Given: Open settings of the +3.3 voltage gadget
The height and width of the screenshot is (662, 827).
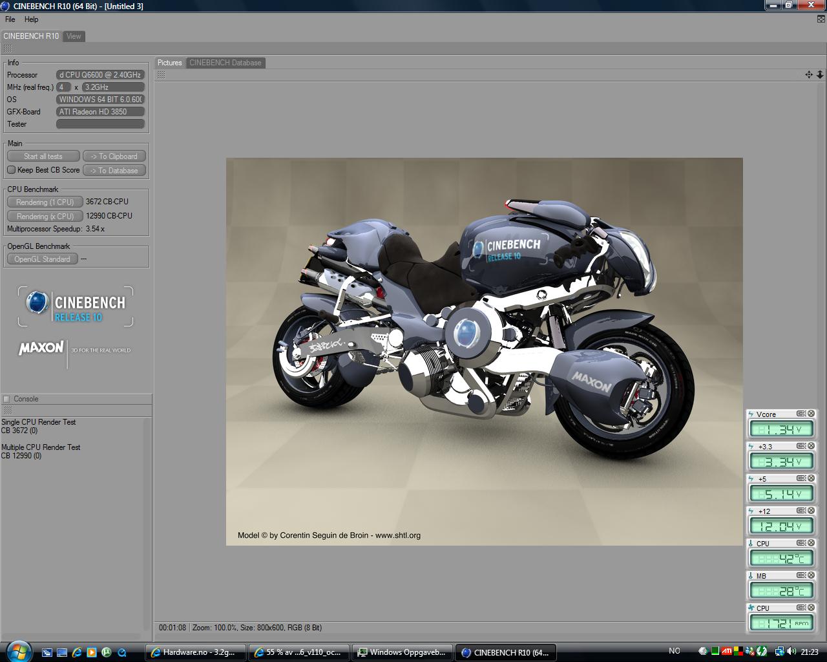Looking at the screenshot, I should coord(801,446).
